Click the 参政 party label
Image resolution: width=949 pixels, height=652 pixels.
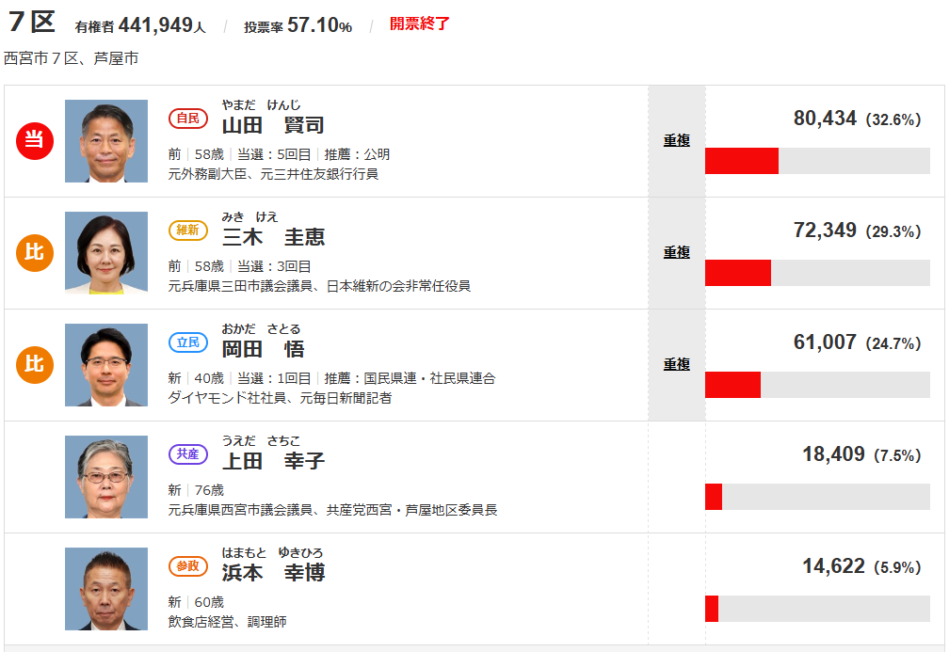(188, 566)
